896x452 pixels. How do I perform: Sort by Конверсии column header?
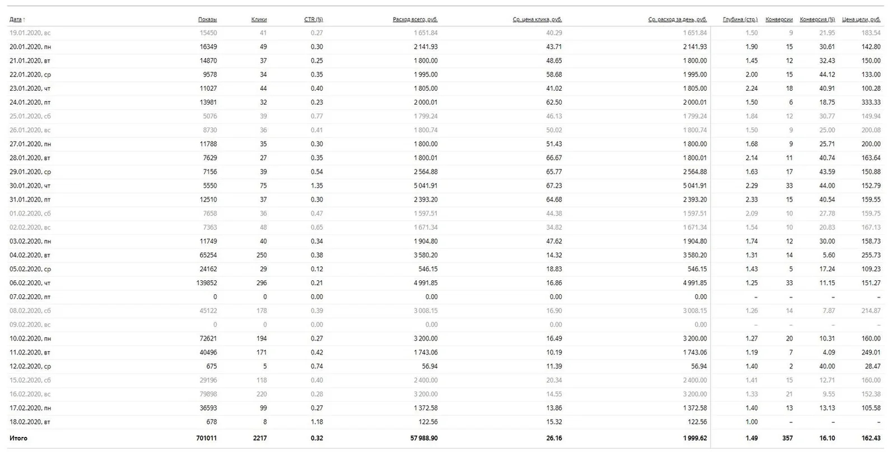coord(779,20)
